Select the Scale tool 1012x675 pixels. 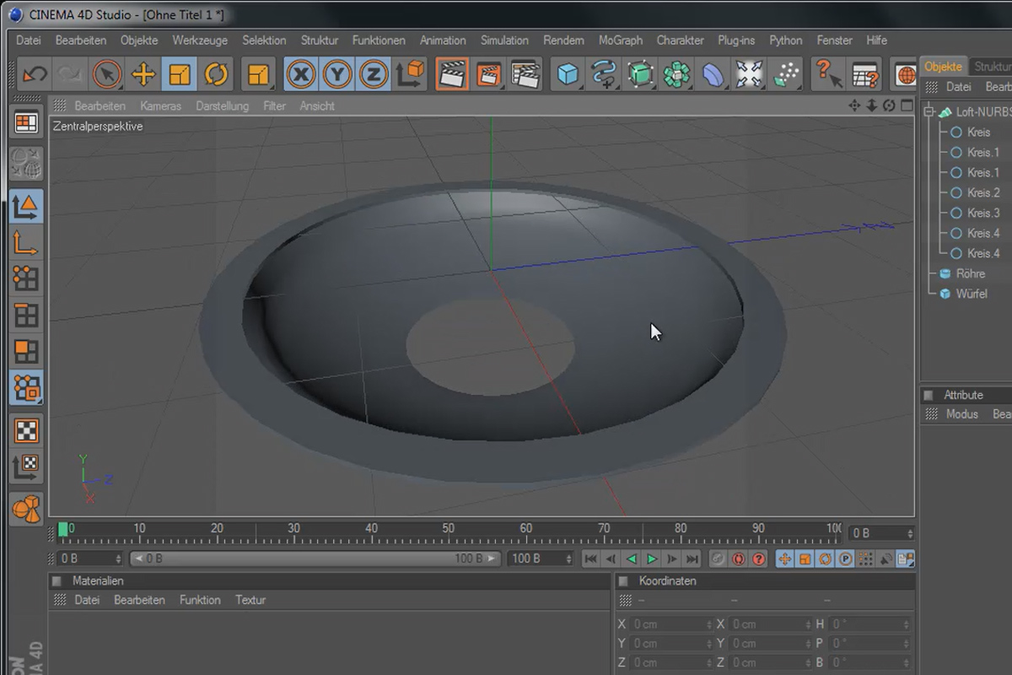click(x=180, y=75)
